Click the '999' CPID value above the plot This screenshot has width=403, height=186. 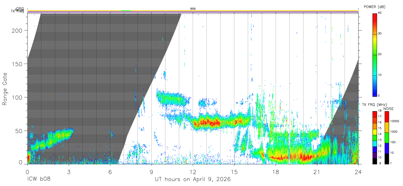pyautogui.click(x=193, y=9)
